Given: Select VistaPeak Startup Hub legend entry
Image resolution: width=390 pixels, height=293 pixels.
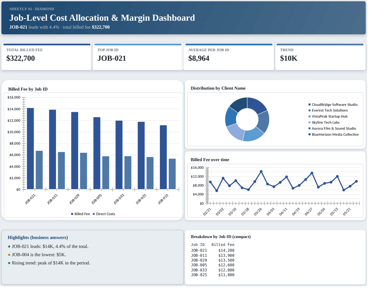Looking at the screenshot, I should (328, 116).
